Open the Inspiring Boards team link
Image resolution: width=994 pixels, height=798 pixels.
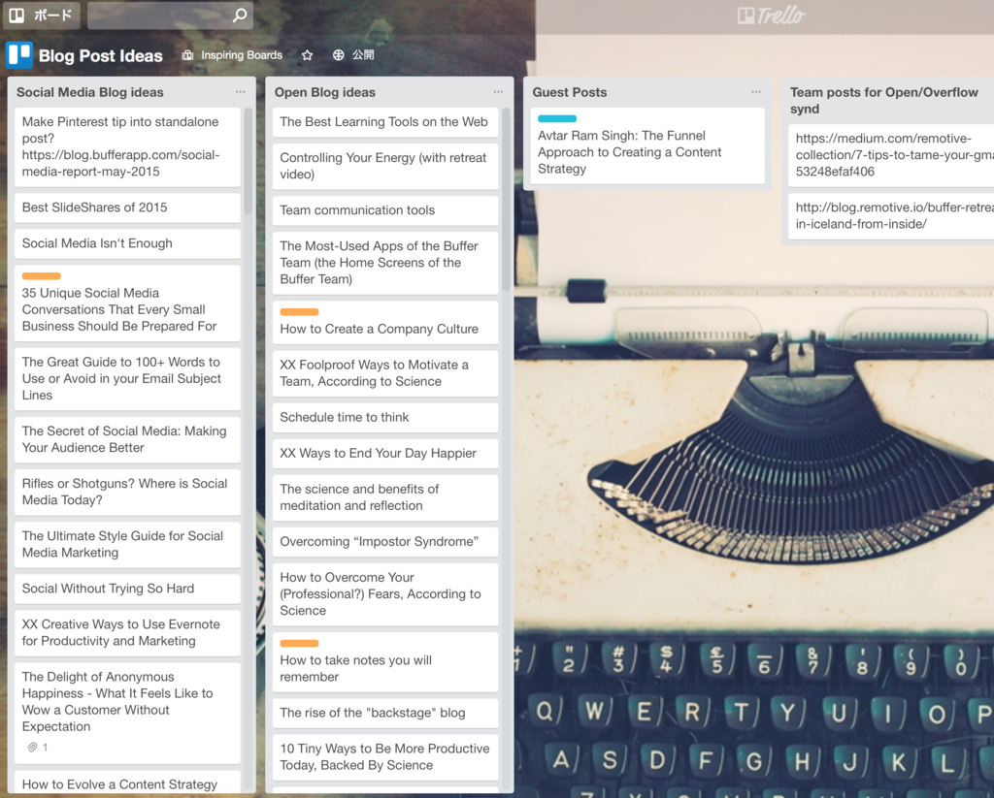(232, 55)
